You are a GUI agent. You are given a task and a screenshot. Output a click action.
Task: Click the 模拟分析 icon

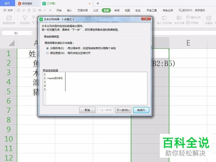click(194, 17)
